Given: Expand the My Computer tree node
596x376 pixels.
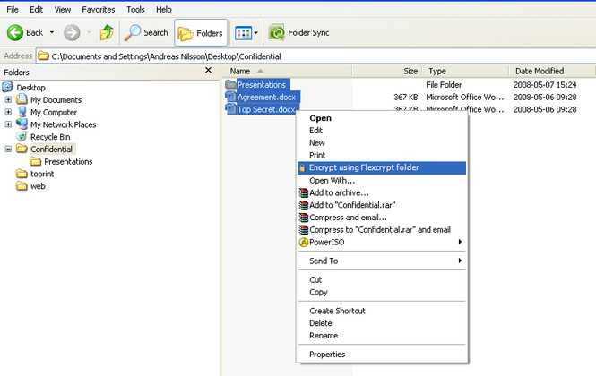Looking at the screenshot, I should [9, 113].
